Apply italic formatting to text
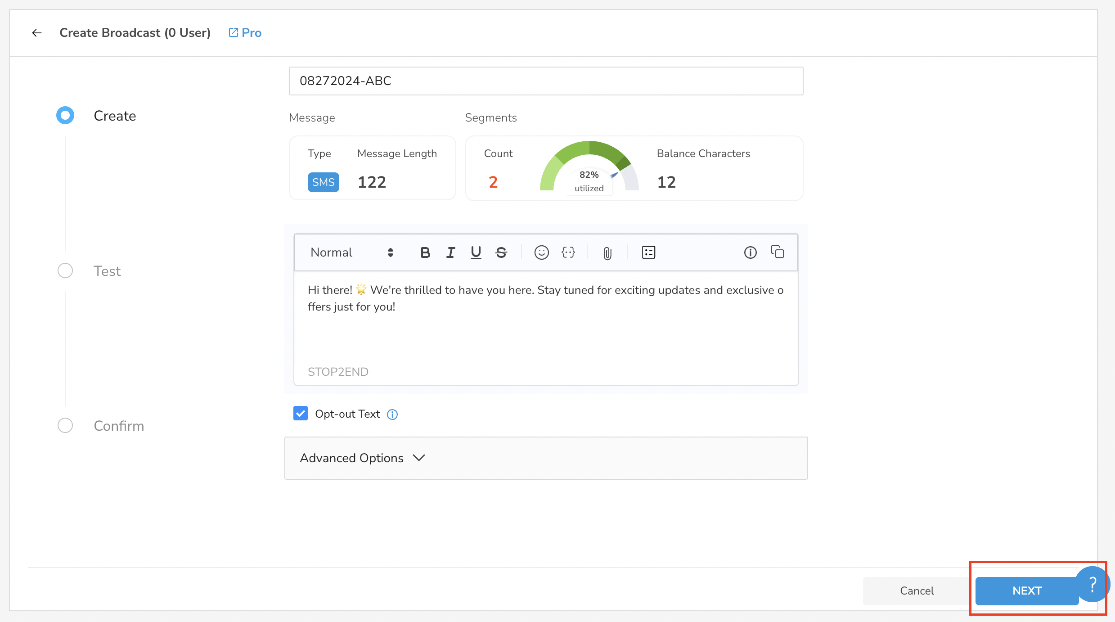 tap(450, 252)
